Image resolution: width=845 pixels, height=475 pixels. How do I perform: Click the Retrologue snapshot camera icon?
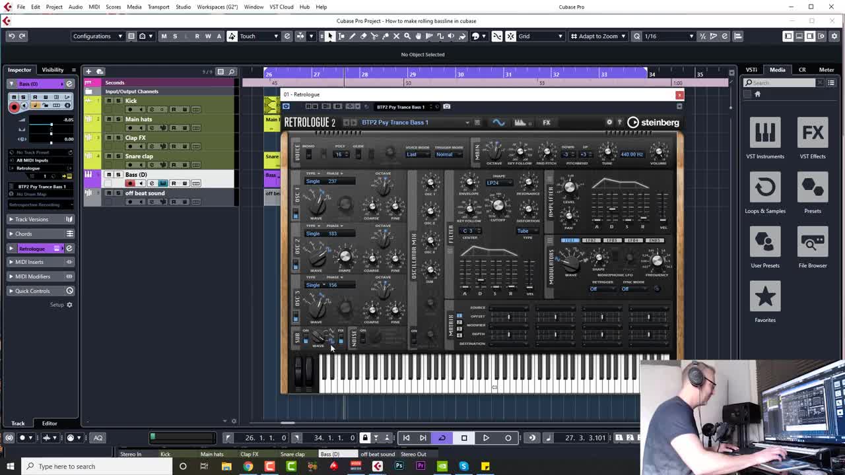pos(447,107)
